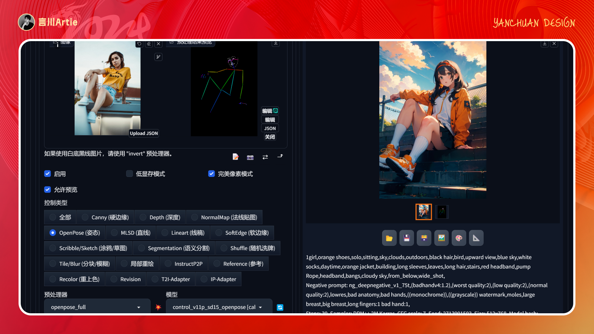
Task: Uncheck 允许预览
Action: coord(47,190)
